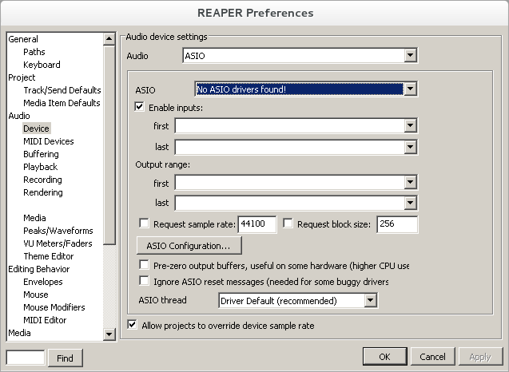Select General in the preferences tree
The width and height of the screenshot is (509, 372).
coord(23,39)
